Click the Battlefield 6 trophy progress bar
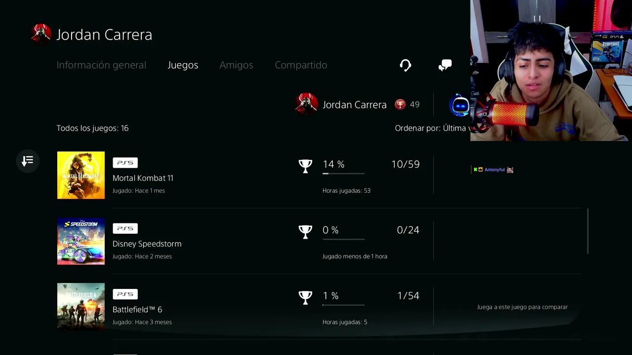The width and height of the screenshot is (632, 355). pyautogui.click(x=344, y=305)
